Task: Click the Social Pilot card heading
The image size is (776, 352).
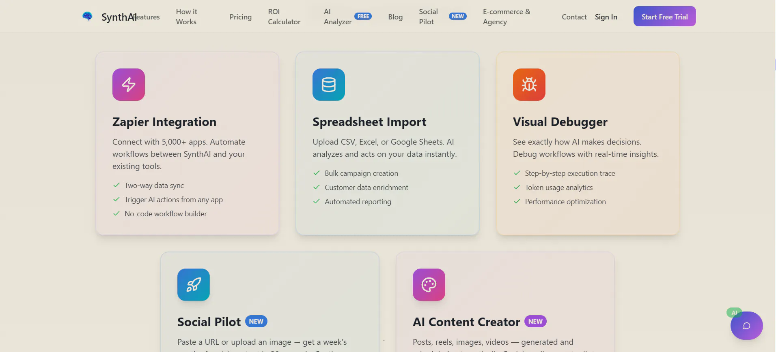Action: click(209, 322)
